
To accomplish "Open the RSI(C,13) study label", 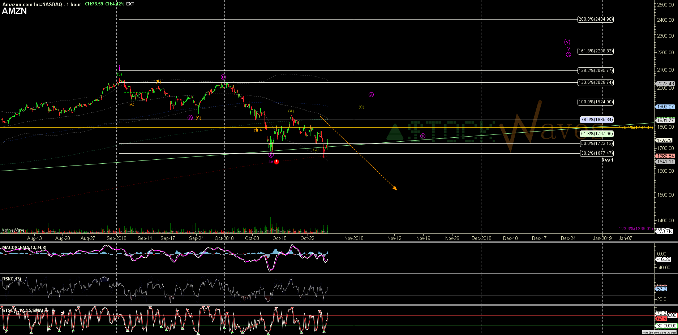I will 12,279.
